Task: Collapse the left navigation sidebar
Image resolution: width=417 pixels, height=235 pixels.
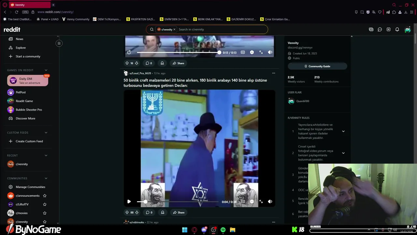Action: pyautogui.click(x=59, y=43)
